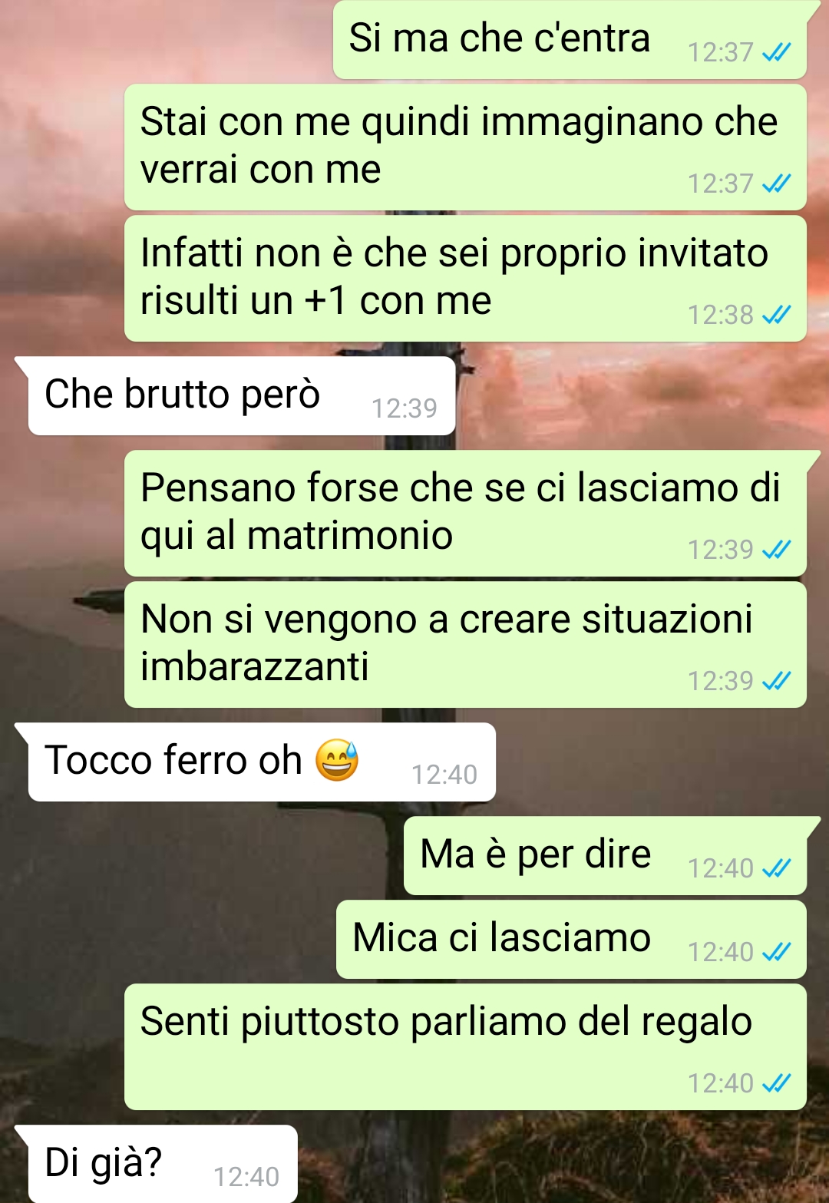Tap read ticks on 'qui al matrimonio' message
The height and width of the screenshot is (1203, 829).
coord(777,550)
